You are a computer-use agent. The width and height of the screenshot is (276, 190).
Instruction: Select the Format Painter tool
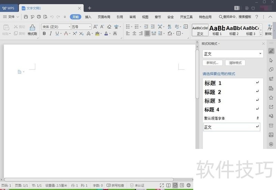(32, 30)
